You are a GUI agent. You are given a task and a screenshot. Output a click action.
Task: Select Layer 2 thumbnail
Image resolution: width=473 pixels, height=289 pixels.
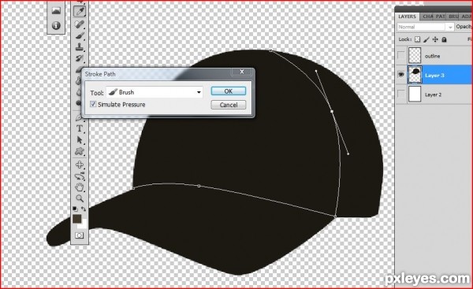click(x=415, y=94)
